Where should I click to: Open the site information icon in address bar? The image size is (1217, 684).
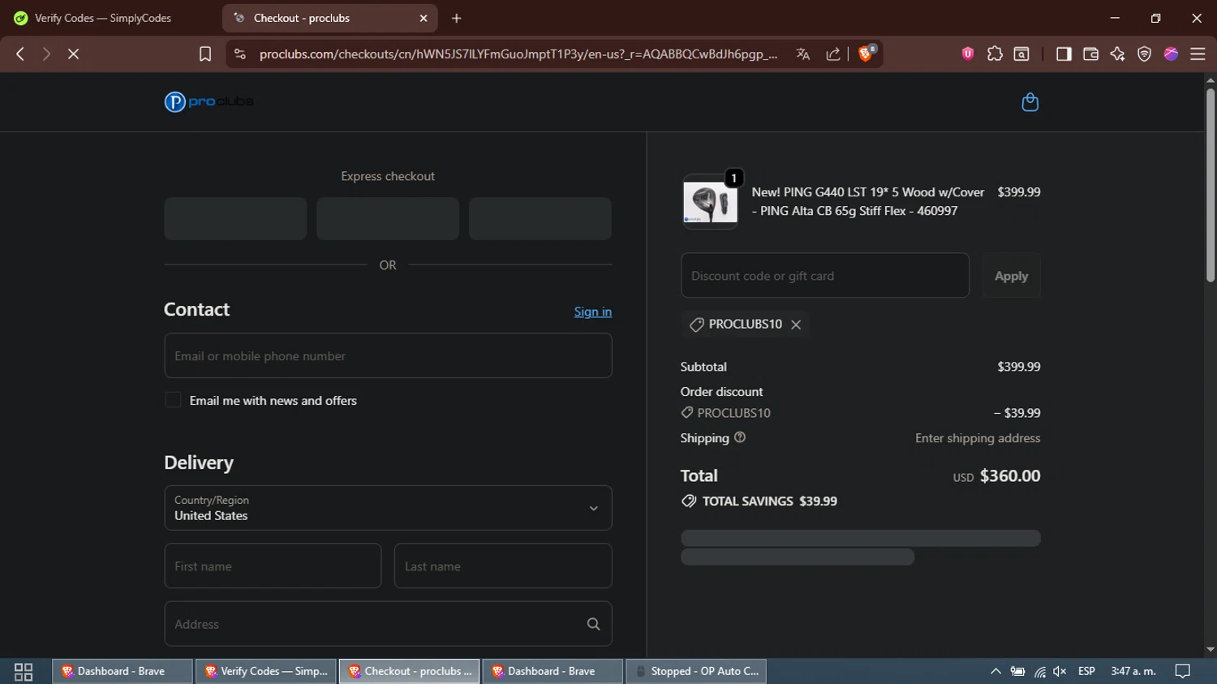(x=239, y=54)
